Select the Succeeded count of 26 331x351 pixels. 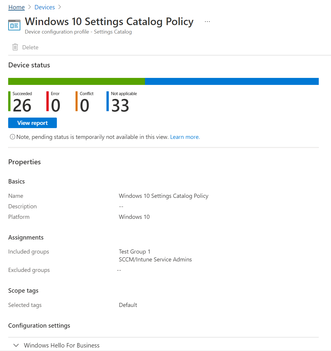click(x=22, y=105)
